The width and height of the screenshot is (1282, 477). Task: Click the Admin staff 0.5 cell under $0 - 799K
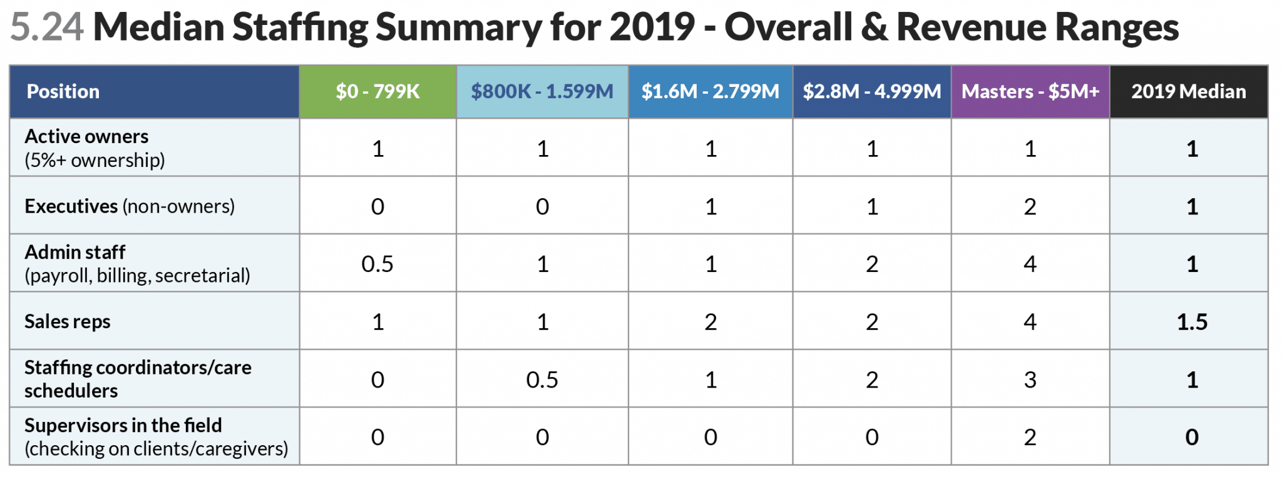pyautogui.click(x=377, y=264)
